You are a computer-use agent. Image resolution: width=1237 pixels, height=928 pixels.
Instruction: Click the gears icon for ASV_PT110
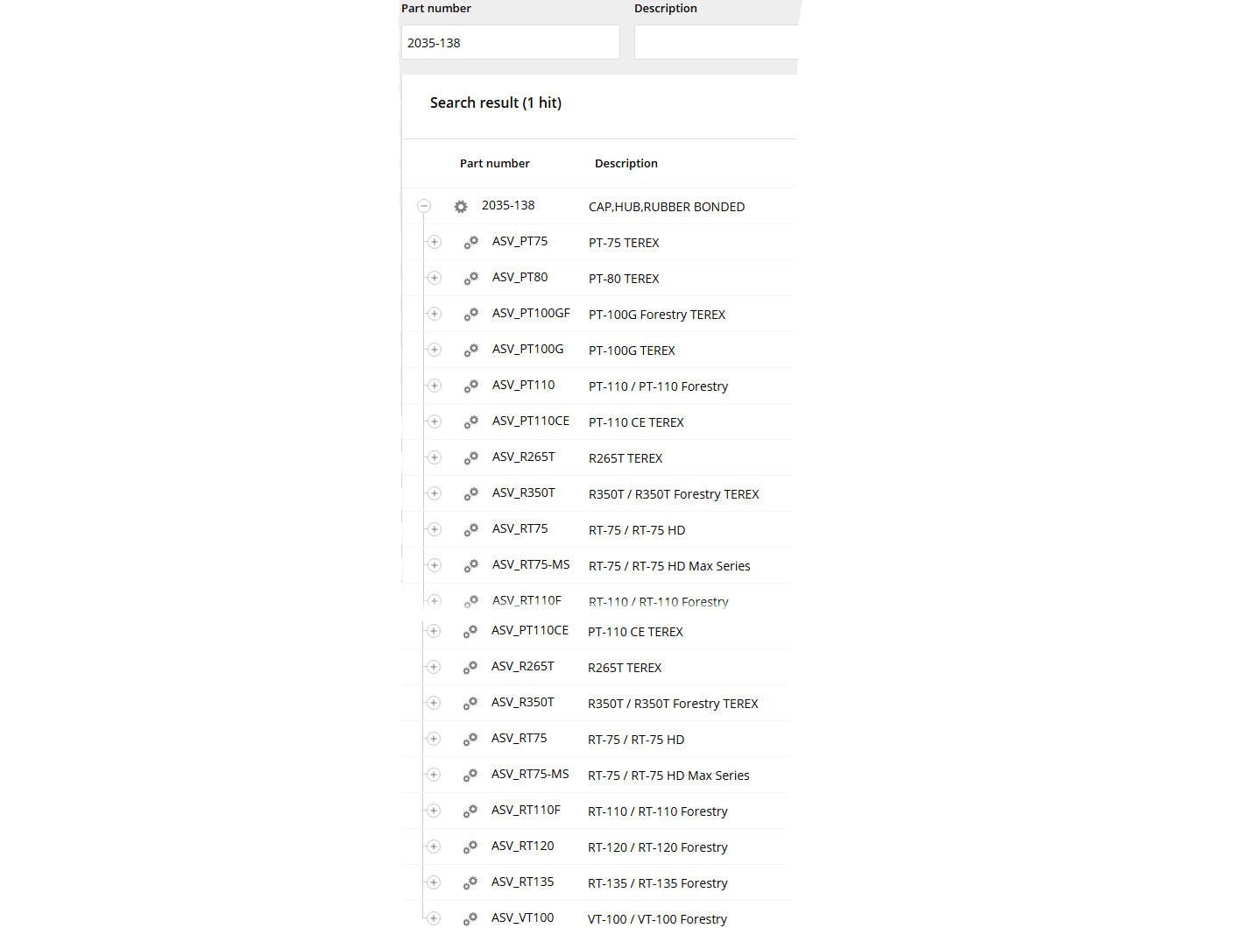pyautogui.click(x=471, y=386)
